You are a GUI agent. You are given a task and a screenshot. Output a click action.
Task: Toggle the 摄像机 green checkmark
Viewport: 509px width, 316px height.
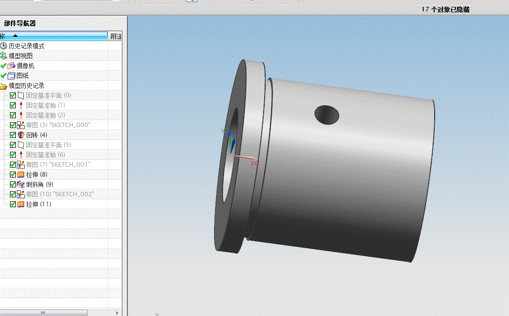(3, 66)
